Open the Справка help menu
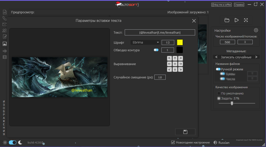The width and height of the screenshot is (266, 147). 239,5
